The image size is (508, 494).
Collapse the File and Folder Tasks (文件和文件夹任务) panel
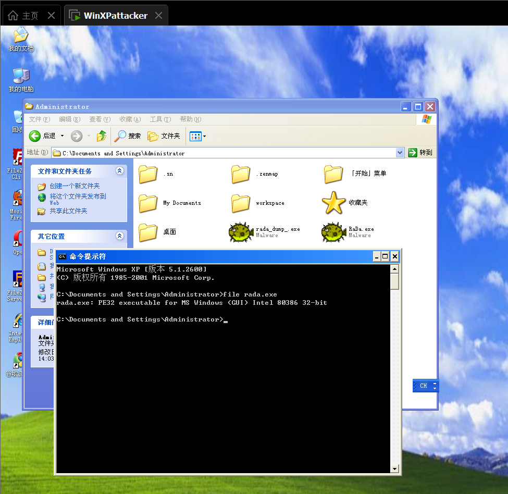pyautogui.click(x=119, y=171)
